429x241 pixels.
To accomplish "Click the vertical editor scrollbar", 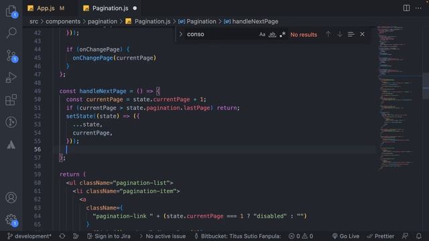I will [x=426, y=85].
